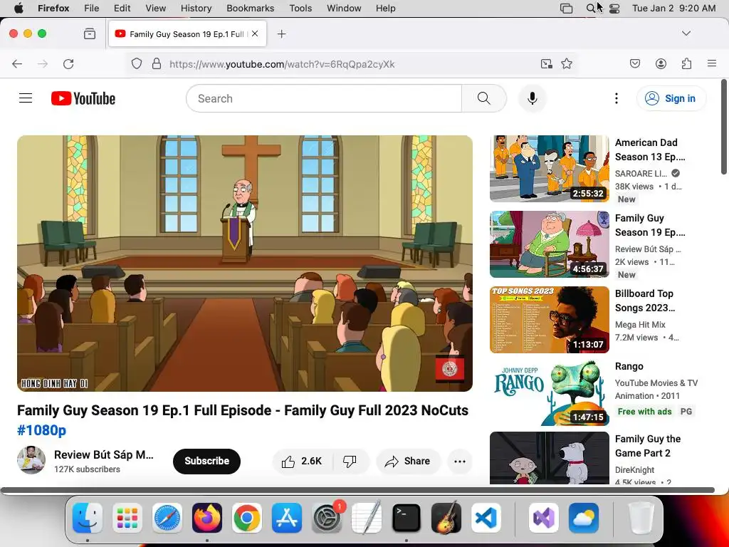View site security padlock info

tap(157, 63)
